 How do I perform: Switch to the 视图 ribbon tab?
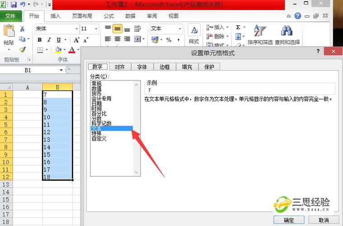click(174, 16)
